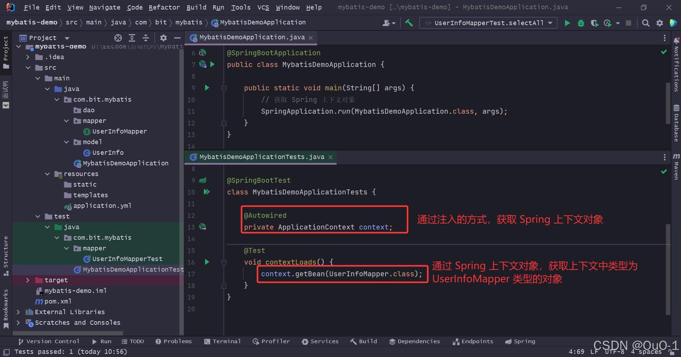Image resolution: width=681 pixels, height=357 pixels.
Task: Run with coverage icon
Action: (594, 23)
